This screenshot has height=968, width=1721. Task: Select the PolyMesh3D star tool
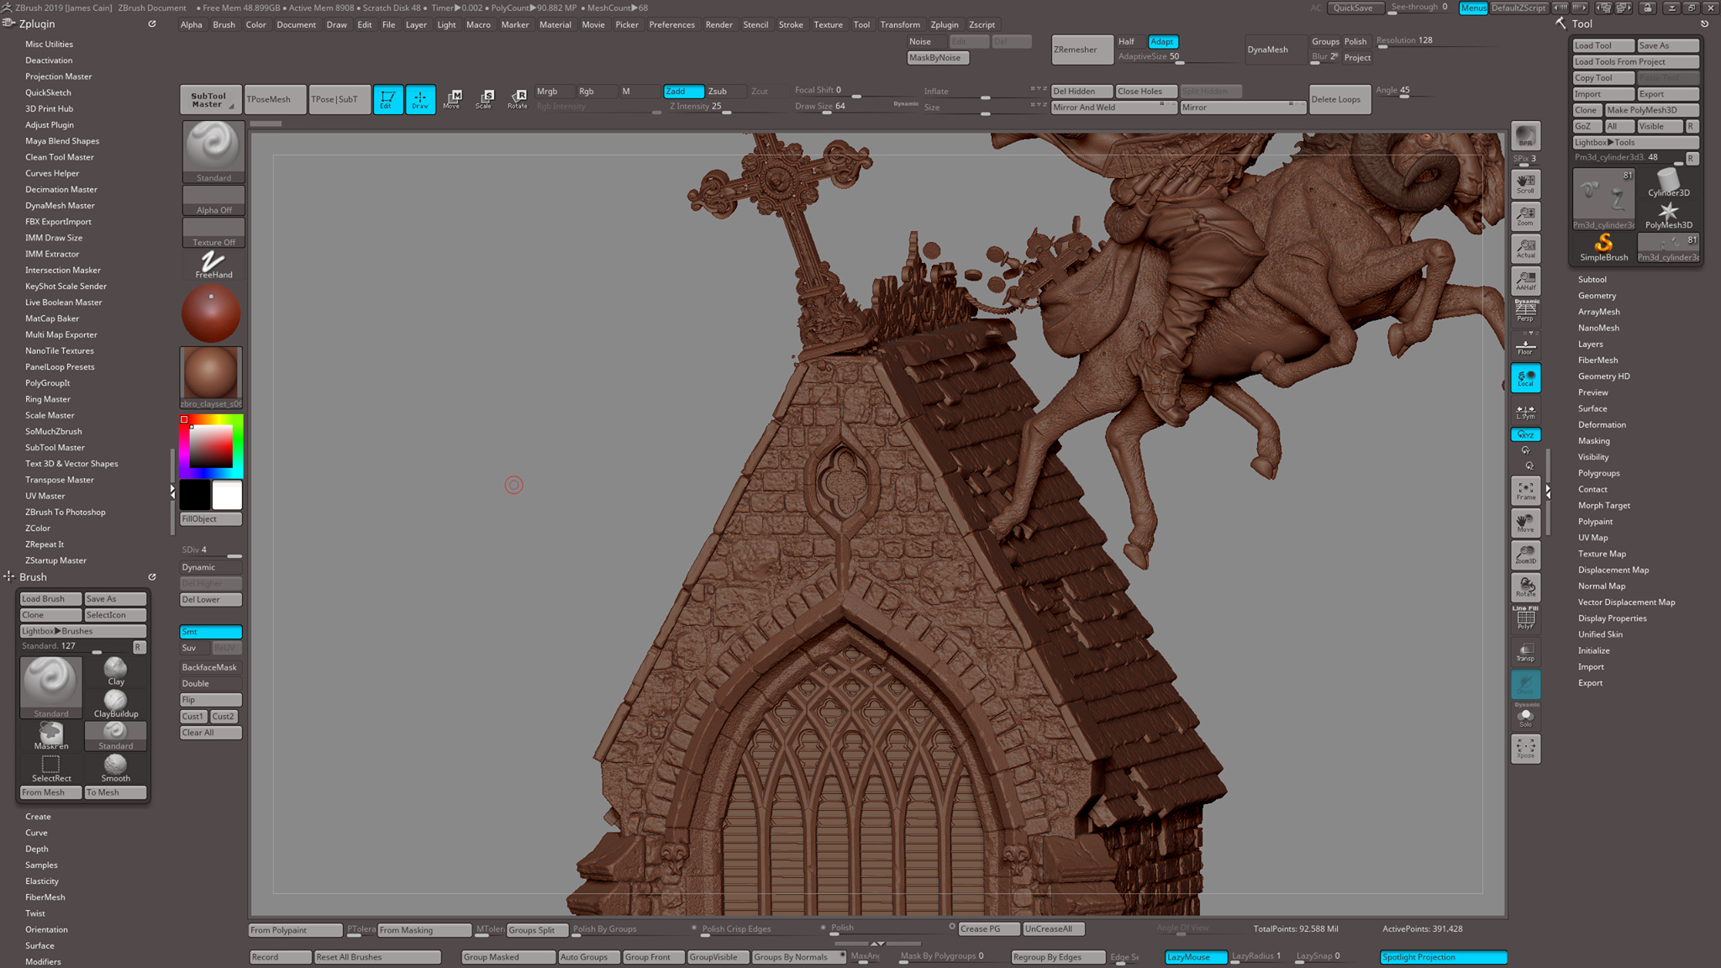point(1668,215)
